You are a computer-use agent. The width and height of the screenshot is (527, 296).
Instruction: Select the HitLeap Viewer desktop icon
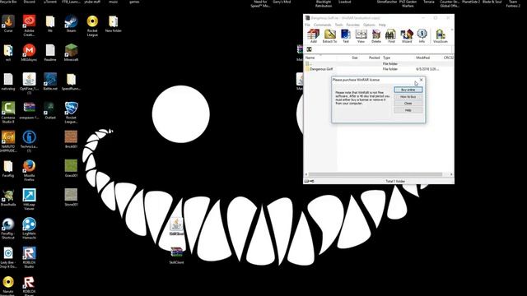pos(30,199)
